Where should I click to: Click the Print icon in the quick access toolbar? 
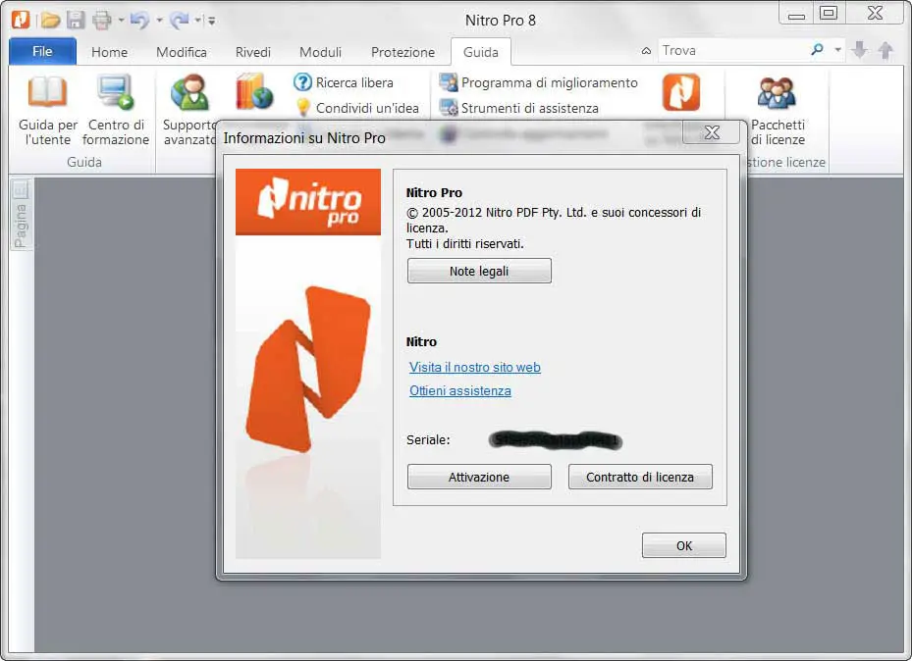(102, 21)
